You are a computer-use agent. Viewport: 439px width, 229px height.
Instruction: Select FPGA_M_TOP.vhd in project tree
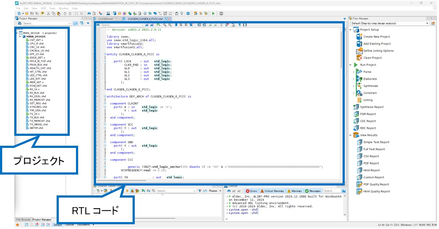[x=40, y=61]
